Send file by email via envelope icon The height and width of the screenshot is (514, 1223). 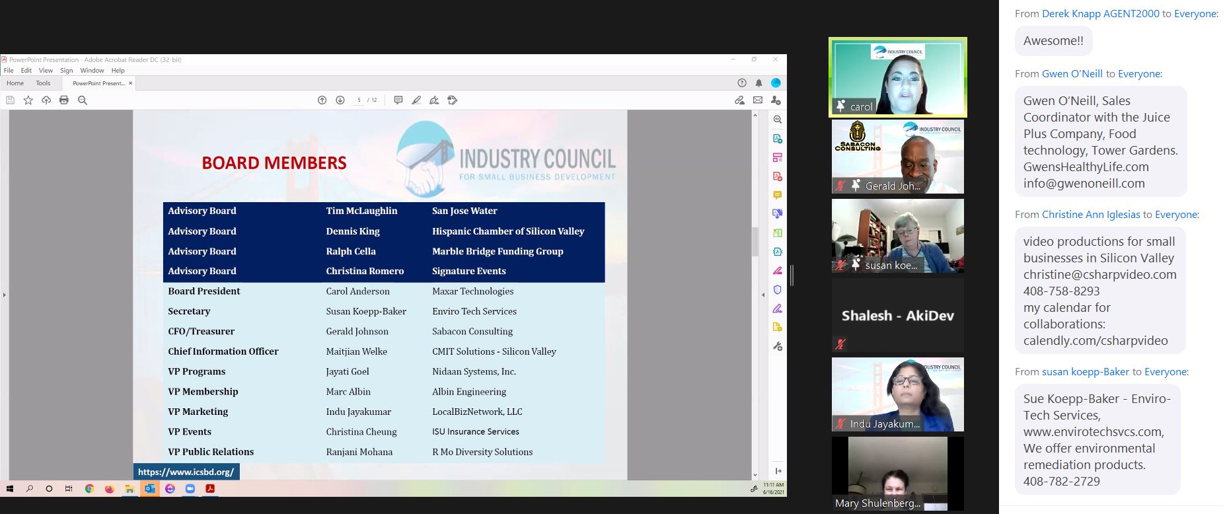758,100
